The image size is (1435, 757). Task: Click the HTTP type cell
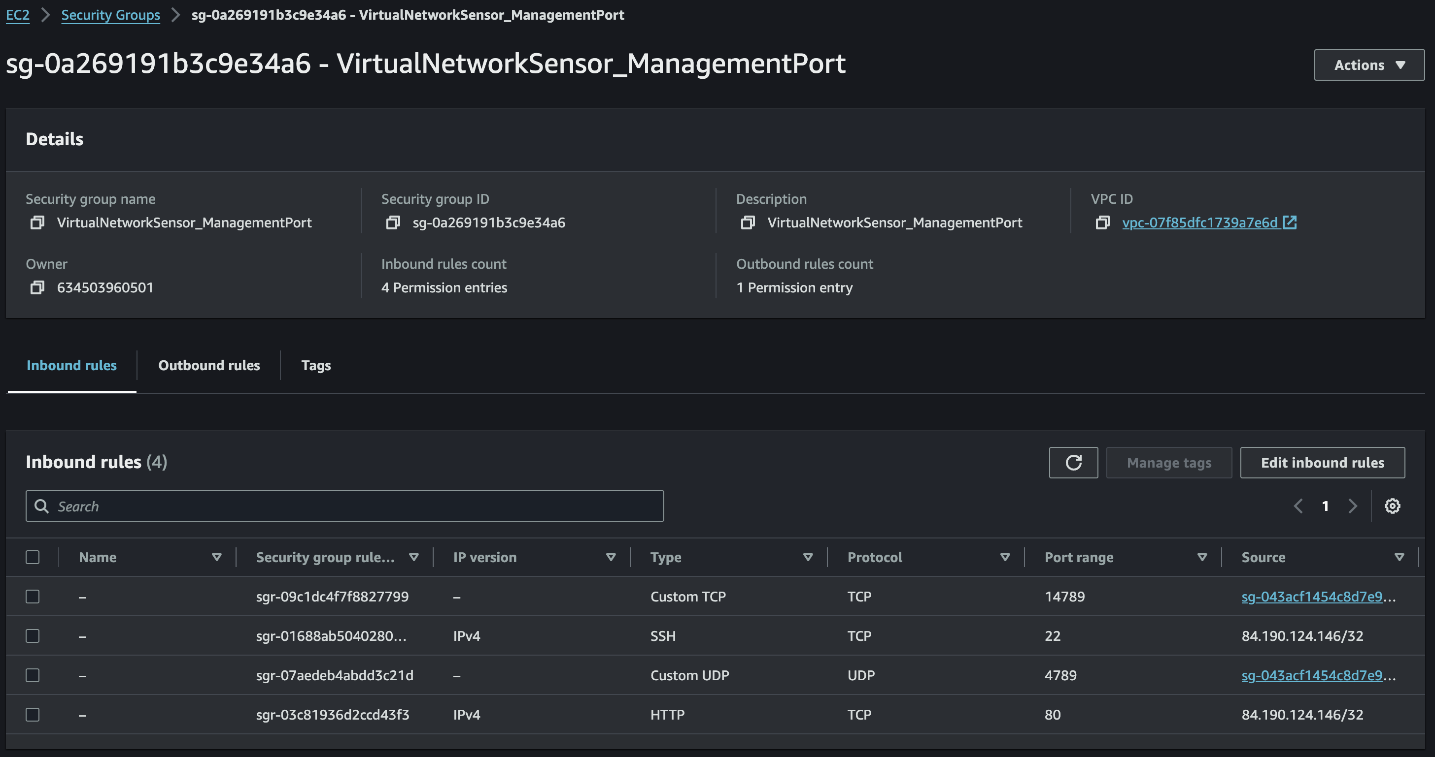[667, 714]
